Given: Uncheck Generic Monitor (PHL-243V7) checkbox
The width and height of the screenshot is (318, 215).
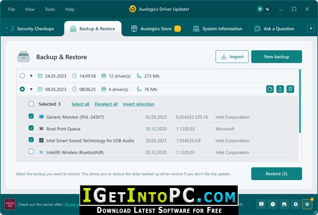Looking at the screenshot, I should (31, 116).
